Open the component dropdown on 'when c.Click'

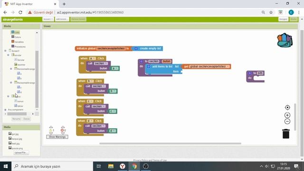(90, 101)
